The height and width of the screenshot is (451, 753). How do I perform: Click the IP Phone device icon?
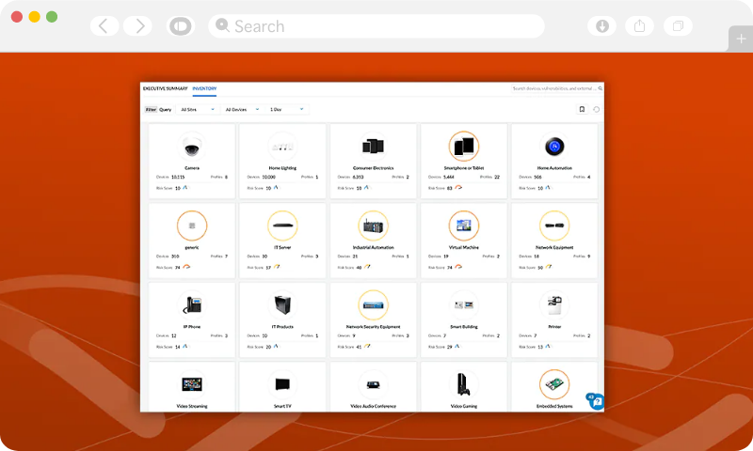[192, 304]
